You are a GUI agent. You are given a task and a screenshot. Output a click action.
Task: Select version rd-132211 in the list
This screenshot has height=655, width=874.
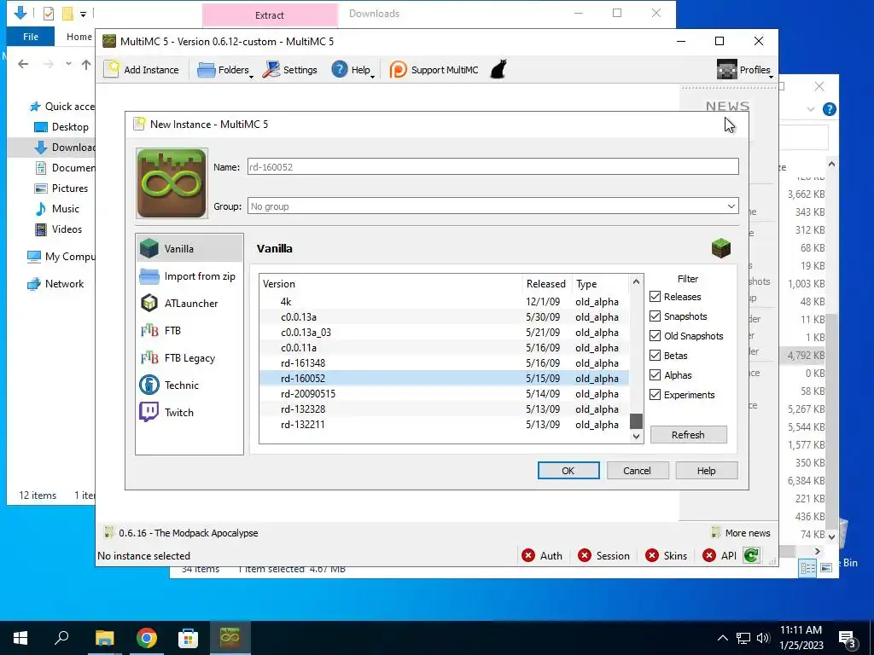point(444,425)
